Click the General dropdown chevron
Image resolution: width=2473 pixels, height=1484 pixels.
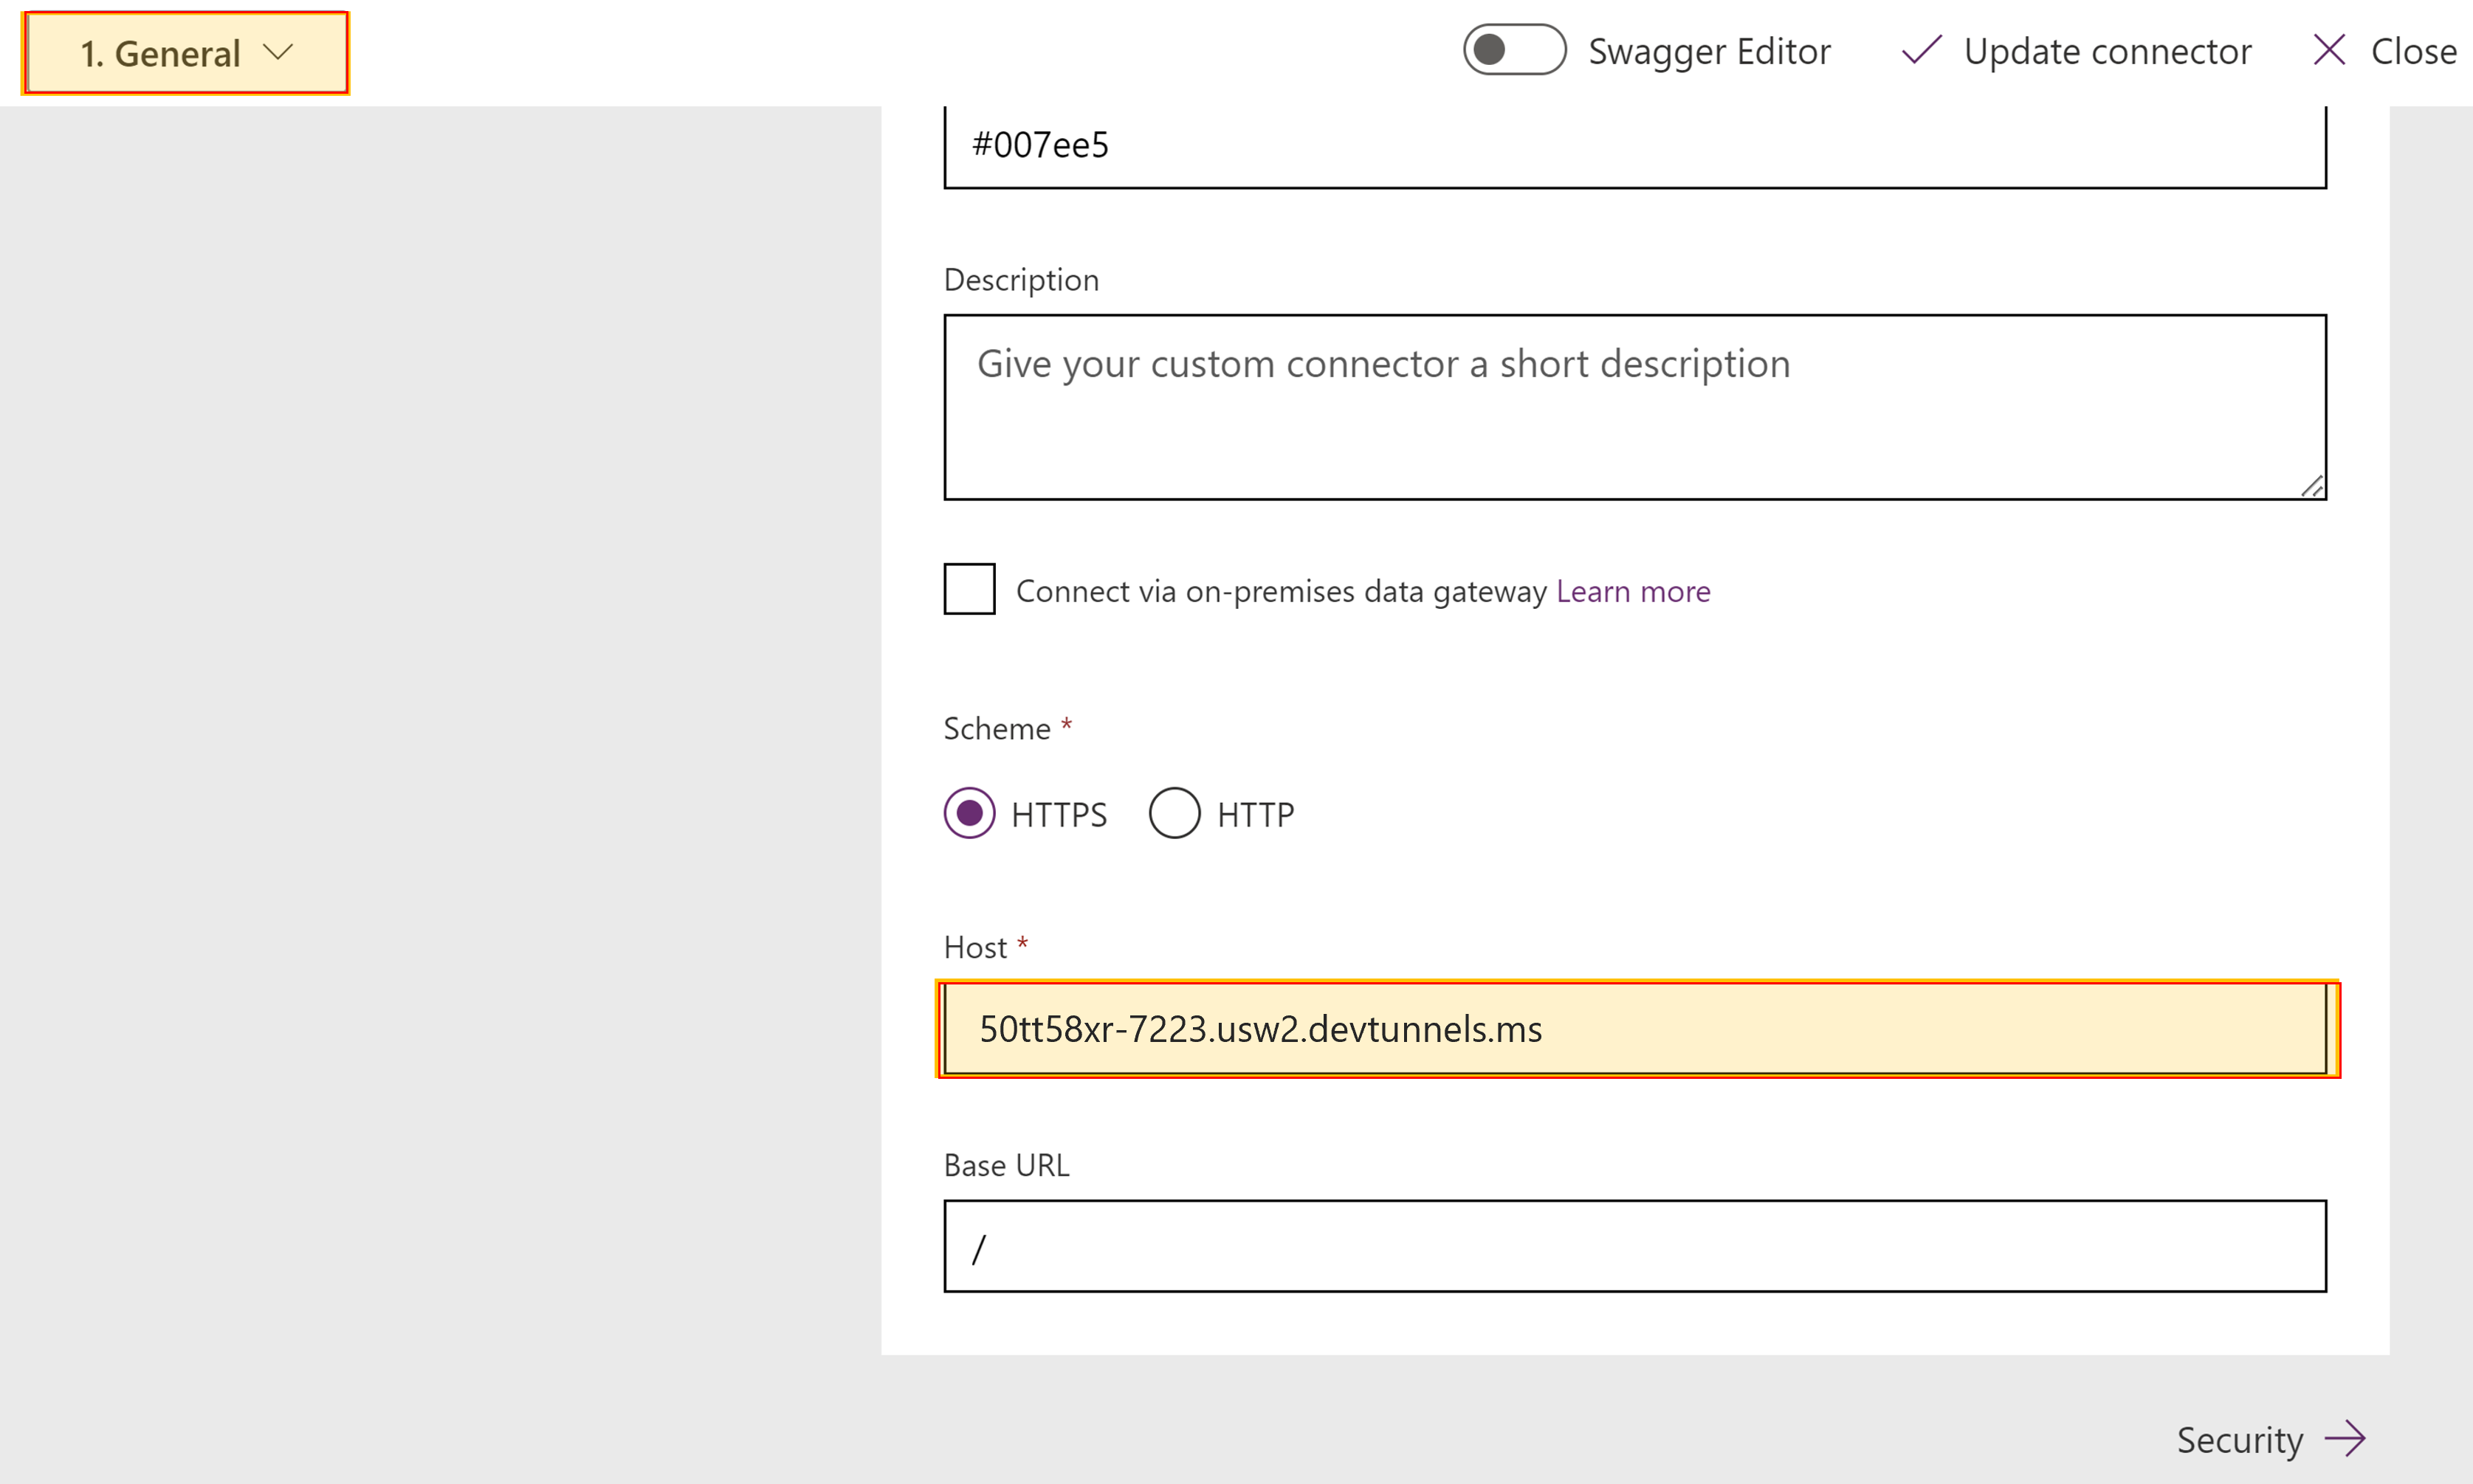click(x=278, y=52)
